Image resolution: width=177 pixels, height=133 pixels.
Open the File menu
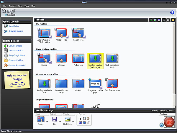(5, 6)
